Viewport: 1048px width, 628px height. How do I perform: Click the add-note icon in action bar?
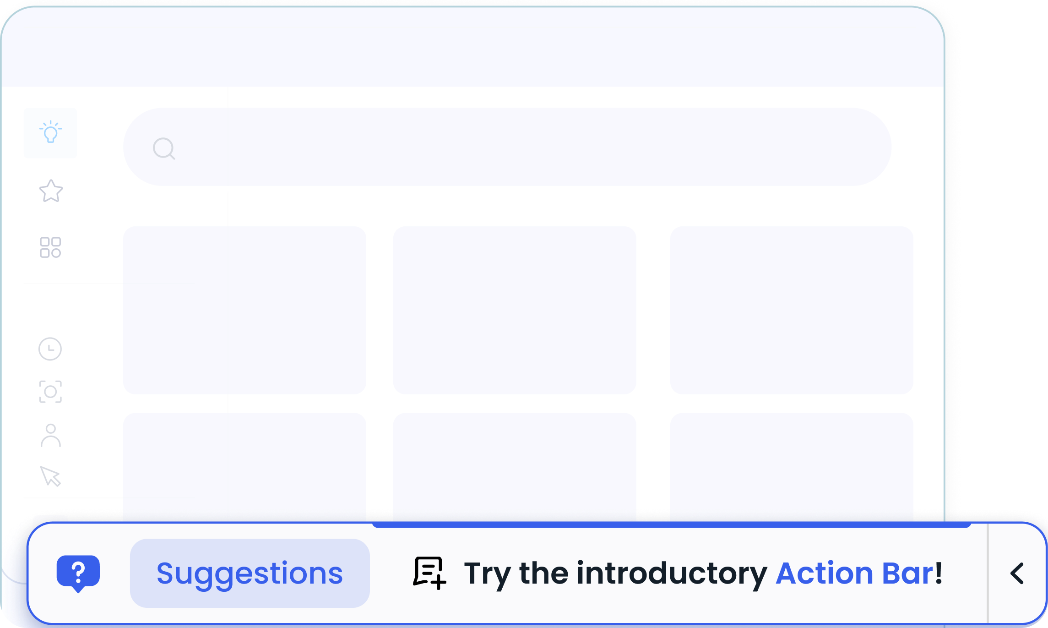pyautogui.click(x=429, y=573)
